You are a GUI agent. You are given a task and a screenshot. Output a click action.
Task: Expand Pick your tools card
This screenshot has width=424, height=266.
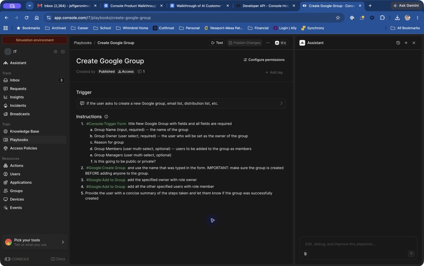pos(35,242)
